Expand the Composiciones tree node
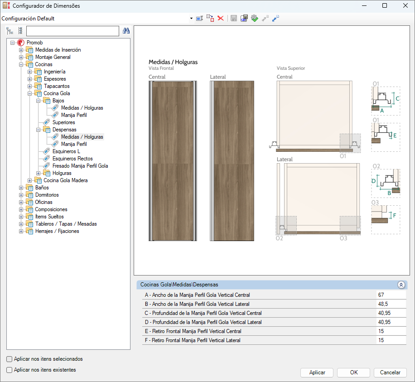The width and height of the screenshot is (415, 382). pos(21,209)
